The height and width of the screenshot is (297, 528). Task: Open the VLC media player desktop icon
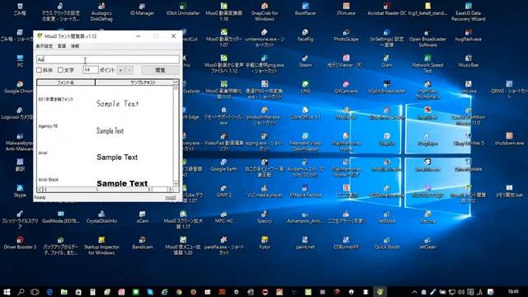(x=265, y=191)
